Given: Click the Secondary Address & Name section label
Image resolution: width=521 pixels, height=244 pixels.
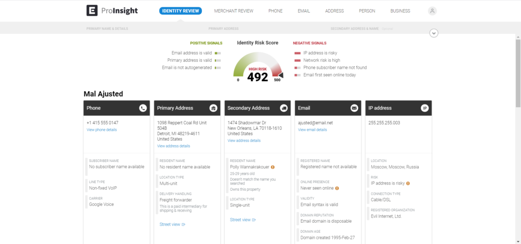Looking at the screenshot, I should tap(355, 29).
